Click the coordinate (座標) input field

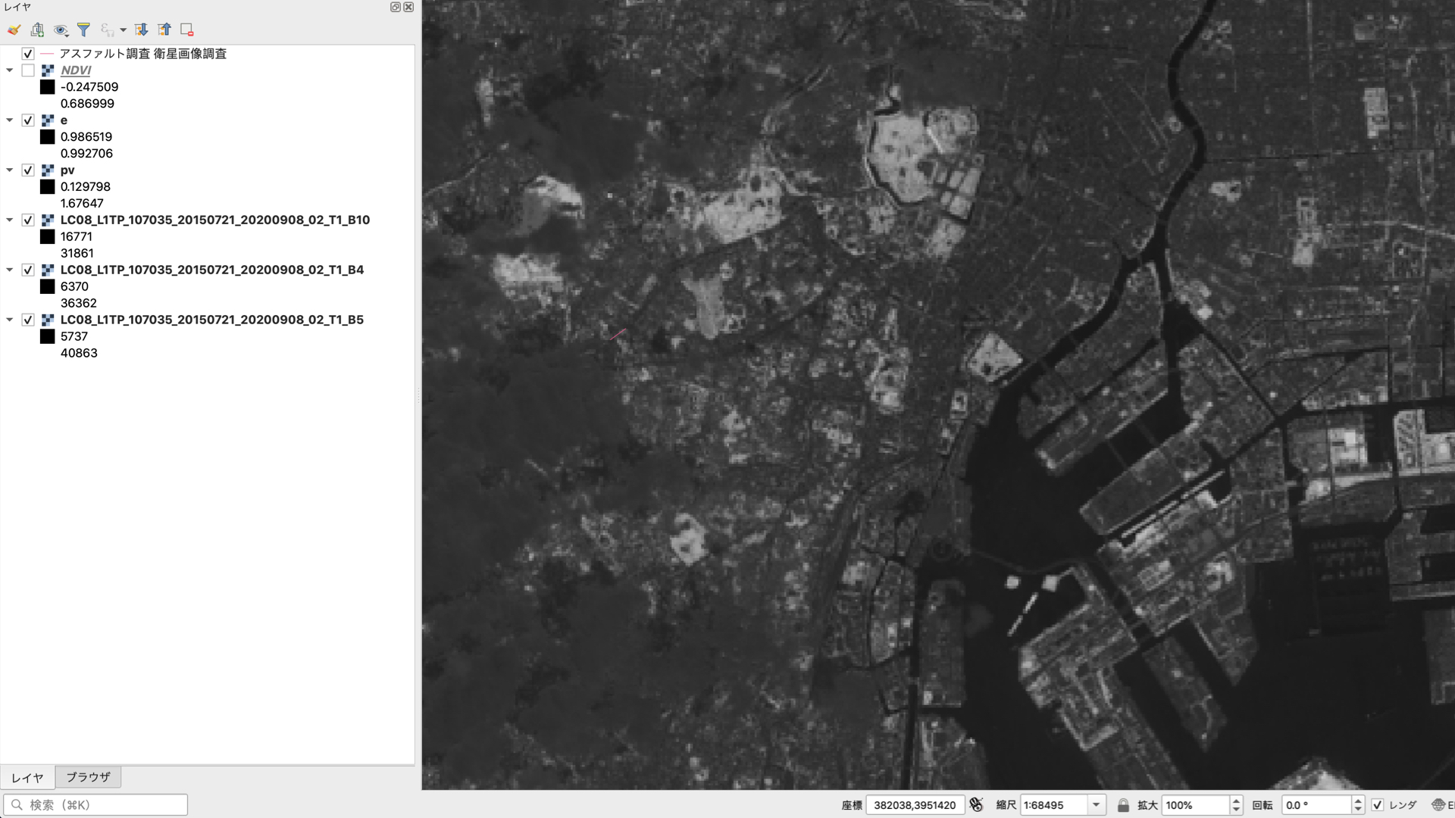(x=915, y=805)
